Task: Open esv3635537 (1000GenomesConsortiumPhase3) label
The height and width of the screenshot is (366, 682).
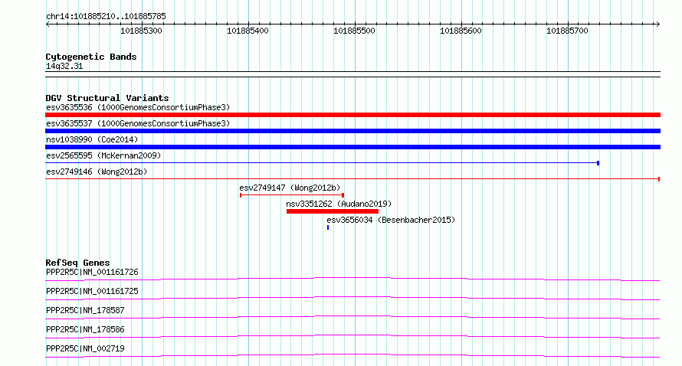Action: [x=138, y=123]
